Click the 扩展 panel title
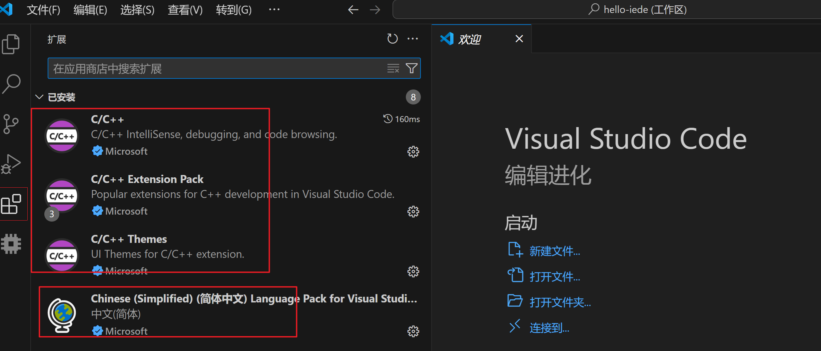 (x=57, y=40)
